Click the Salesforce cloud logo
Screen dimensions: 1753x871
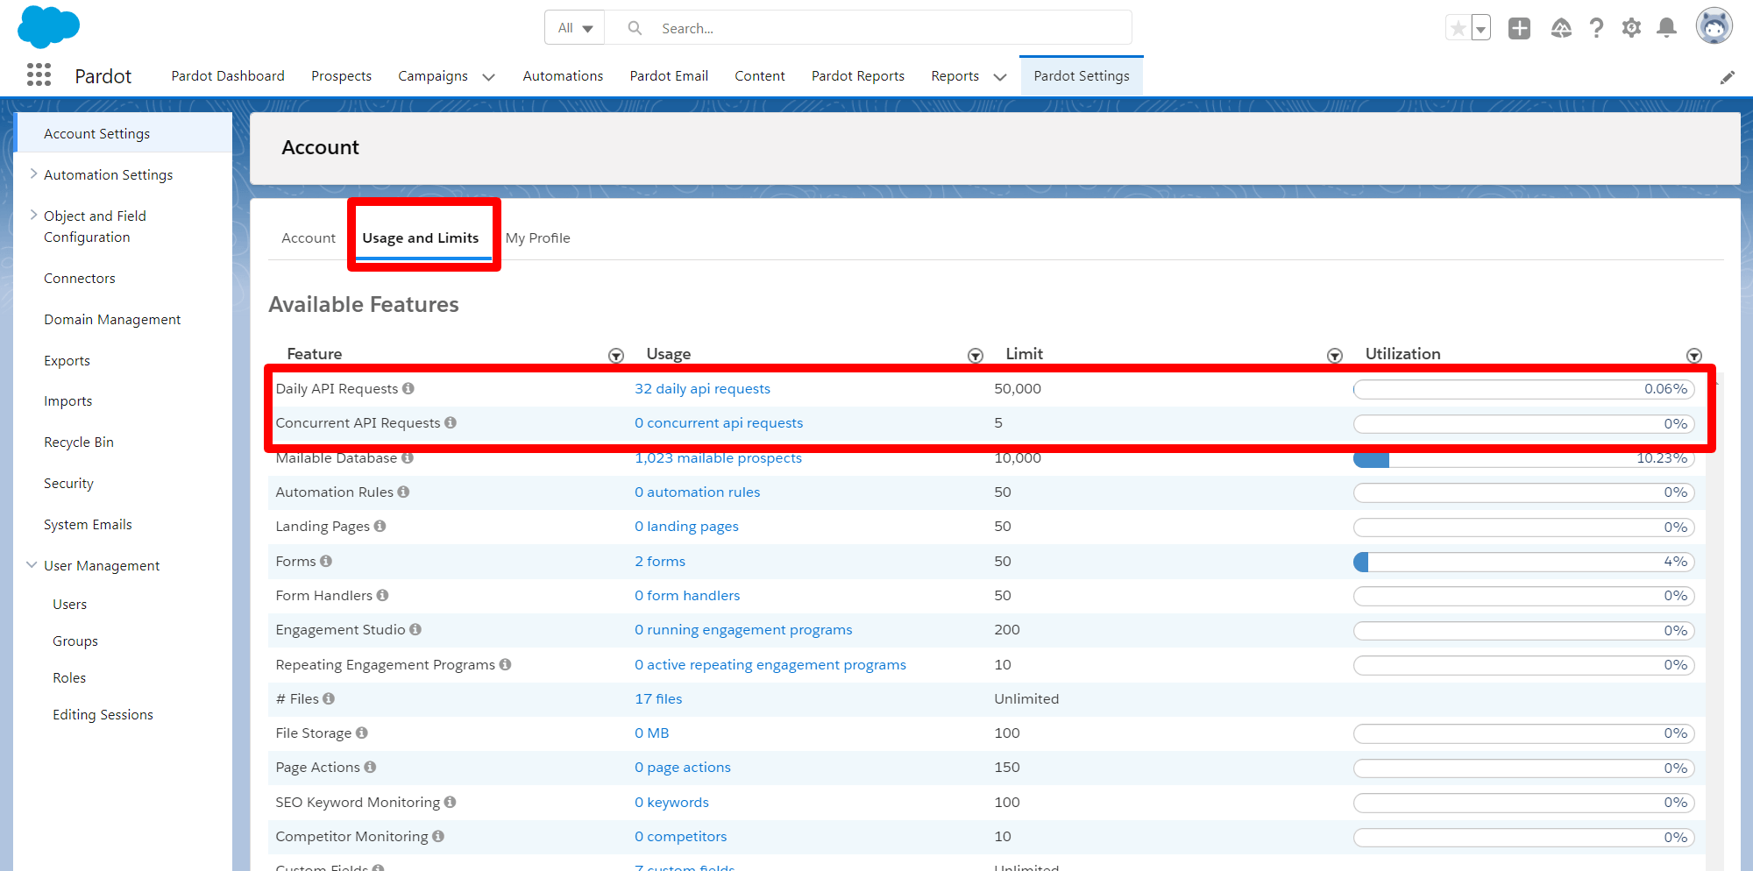[48, 26]
